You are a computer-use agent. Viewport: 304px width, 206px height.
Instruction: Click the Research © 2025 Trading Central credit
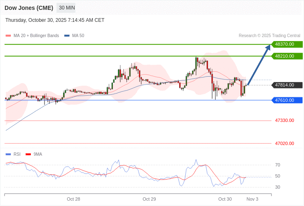269,36
